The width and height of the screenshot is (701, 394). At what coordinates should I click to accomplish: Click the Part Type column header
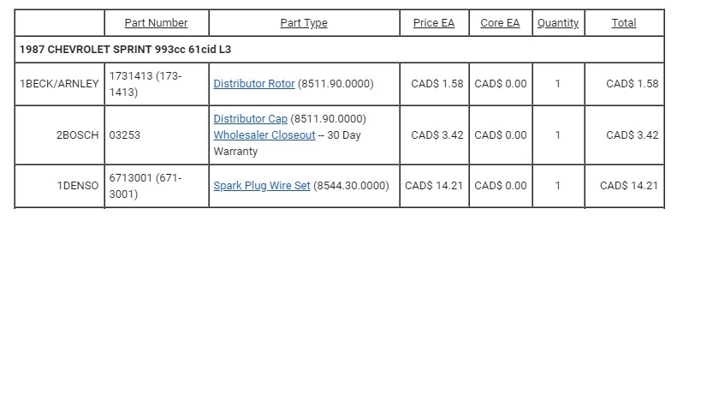tap(304, 23)
